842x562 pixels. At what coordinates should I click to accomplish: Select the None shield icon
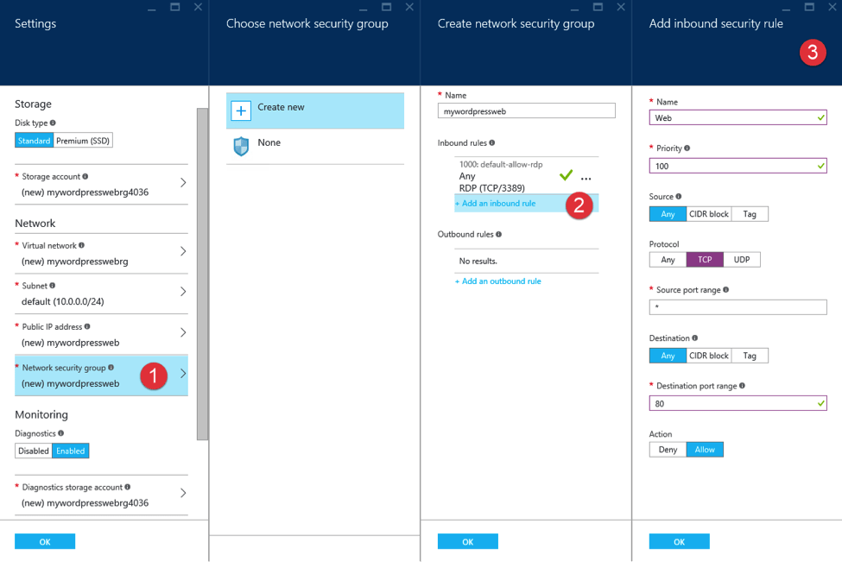(240, 147)
